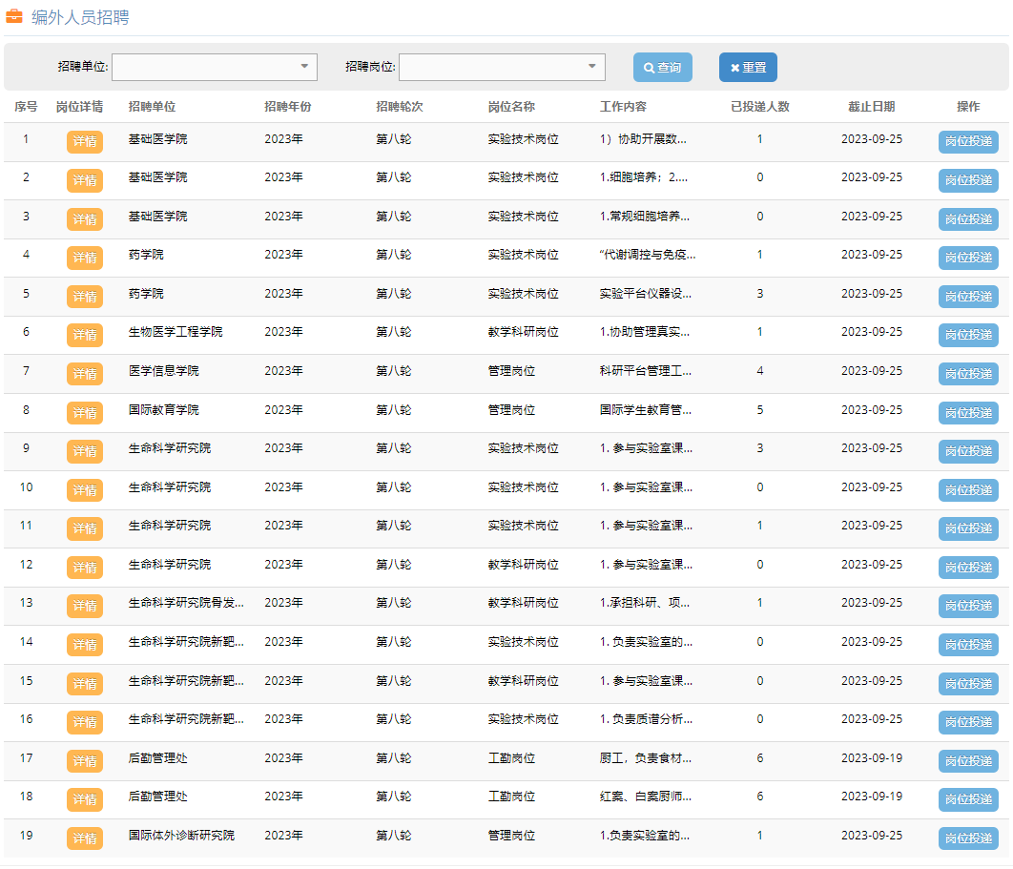The image size is (1013, 869).
Task: Open the 招聘岗位 dropdown list
Action: pyautogui.click(x=502, y=67)
